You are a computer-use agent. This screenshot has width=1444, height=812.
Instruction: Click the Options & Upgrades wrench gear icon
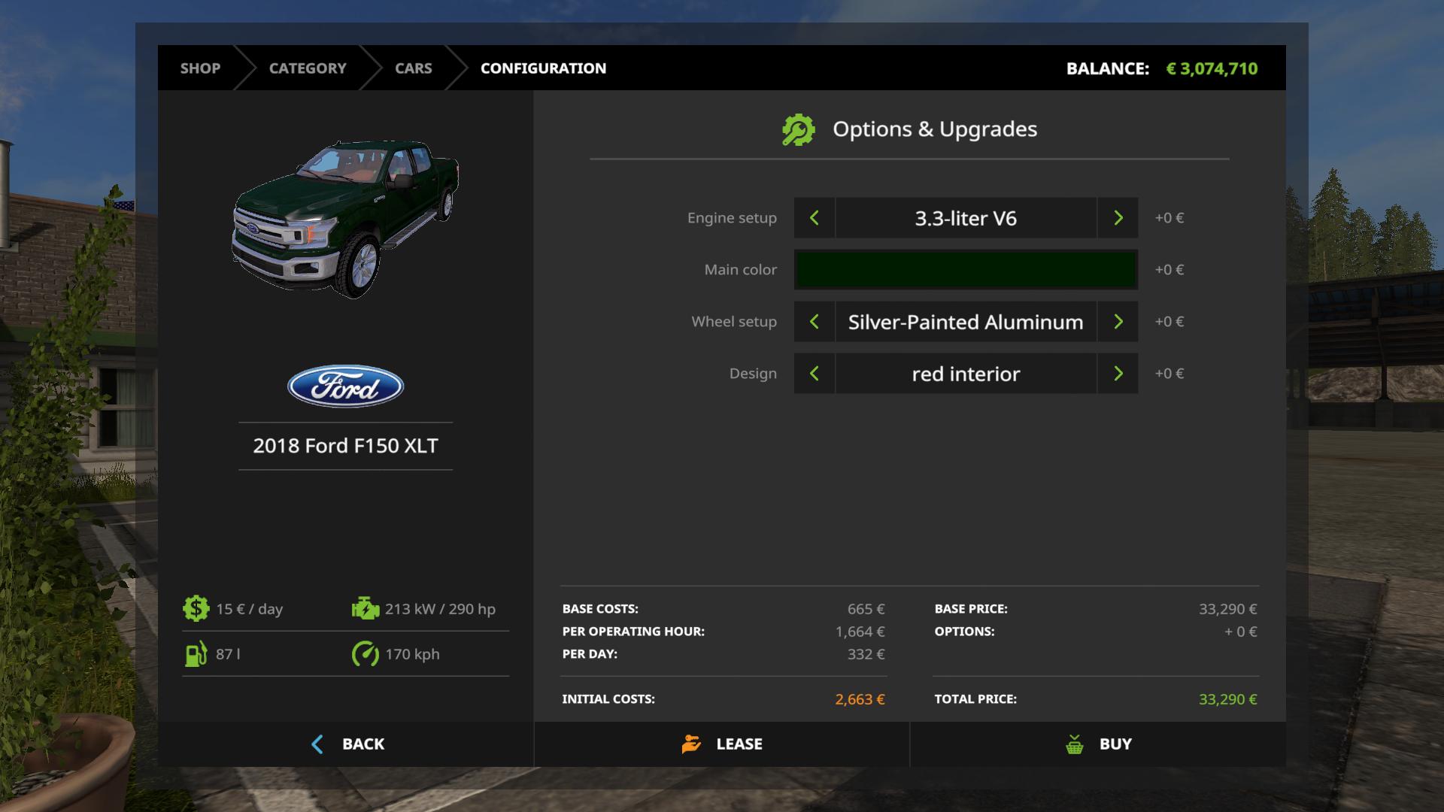tap(798, 129)
